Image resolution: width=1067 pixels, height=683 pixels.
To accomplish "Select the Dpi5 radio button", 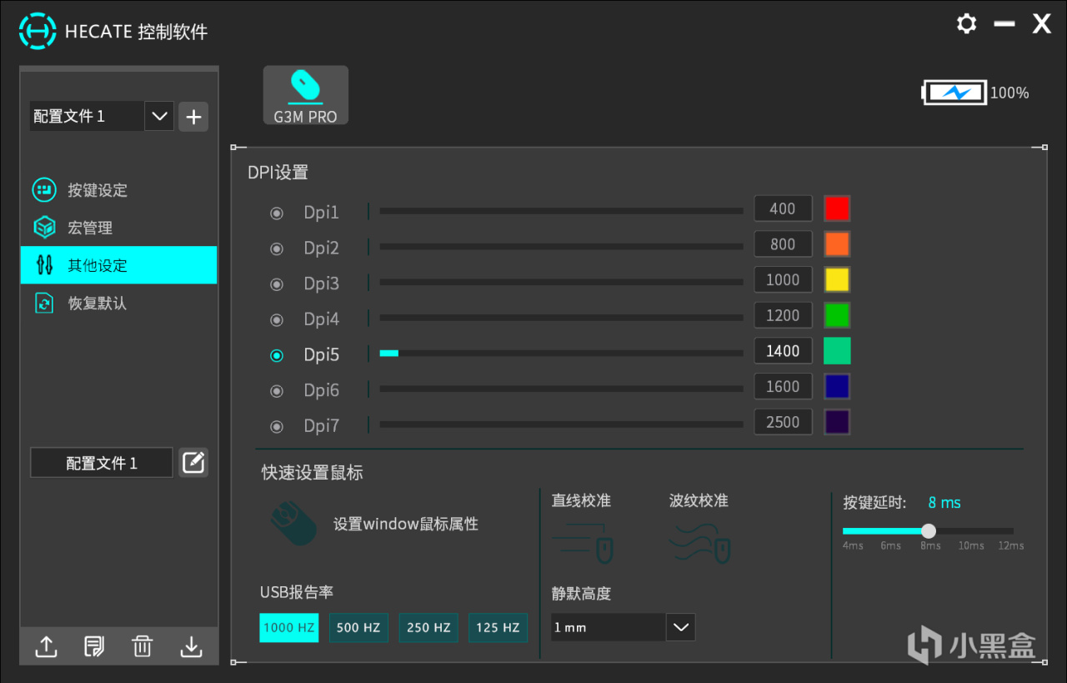I will [277, 355].
